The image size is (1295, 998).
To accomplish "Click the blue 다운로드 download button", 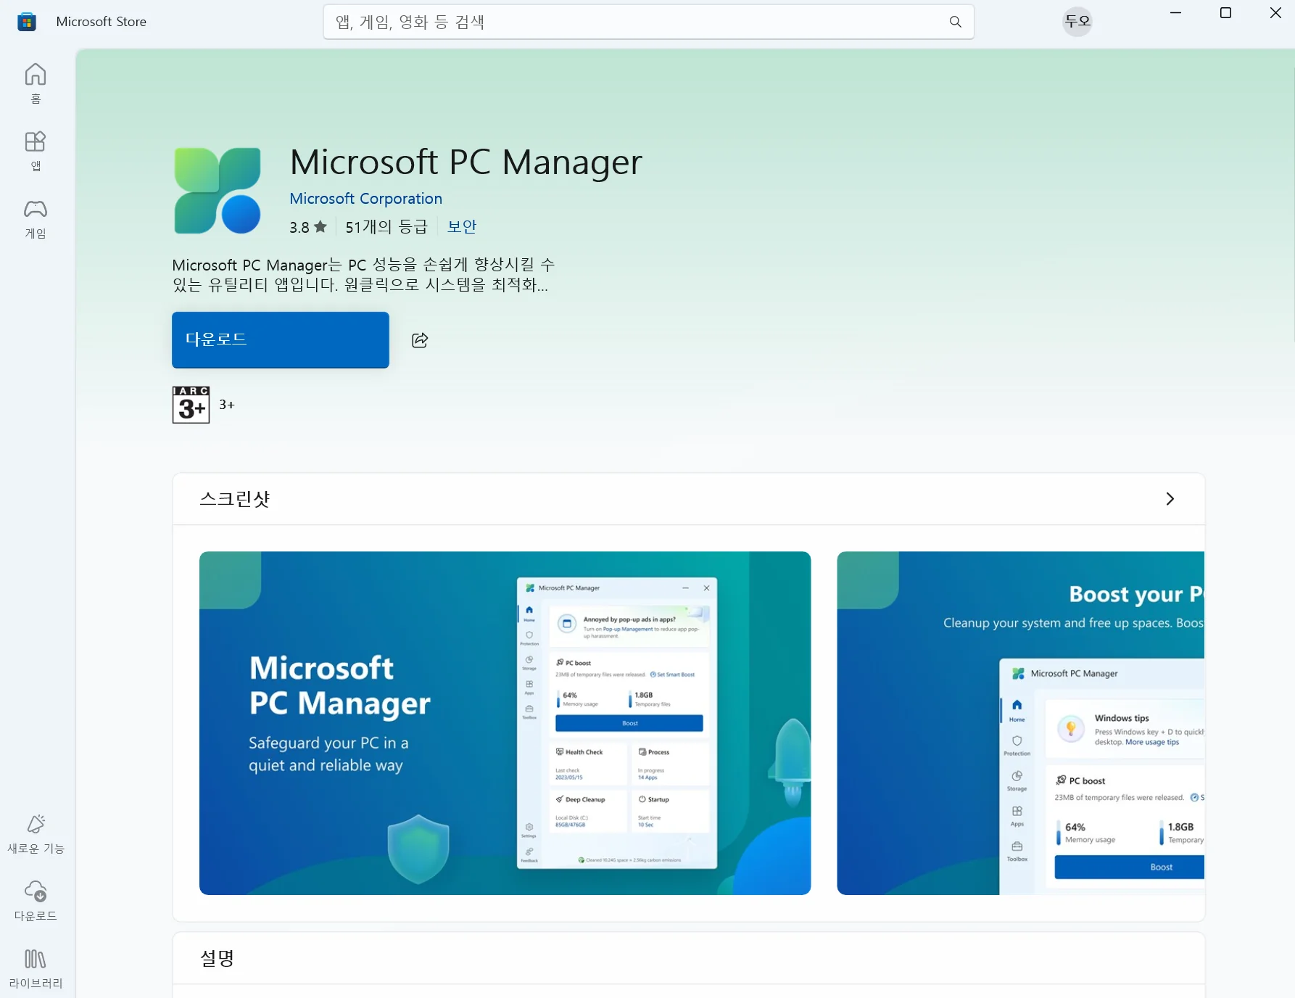I will [x=281, y=340].
